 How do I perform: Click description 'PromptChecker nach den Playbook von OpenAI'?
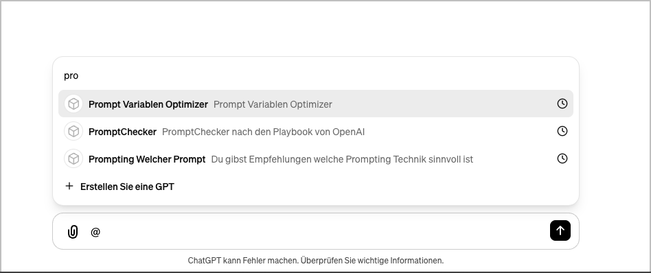coord(263,132)
